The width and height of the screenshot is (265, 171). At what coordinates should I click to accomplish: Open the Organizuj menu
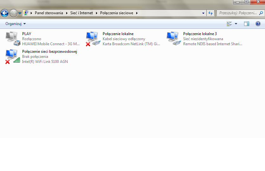(16, 24)
